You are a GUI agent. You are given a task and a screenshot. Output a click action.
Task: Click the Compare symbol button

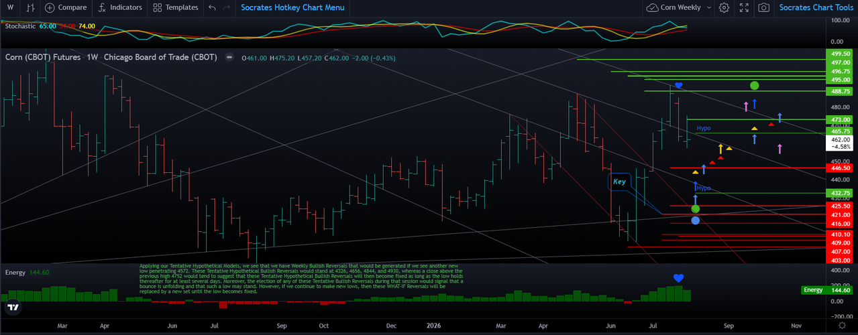[x=66, y=7]
